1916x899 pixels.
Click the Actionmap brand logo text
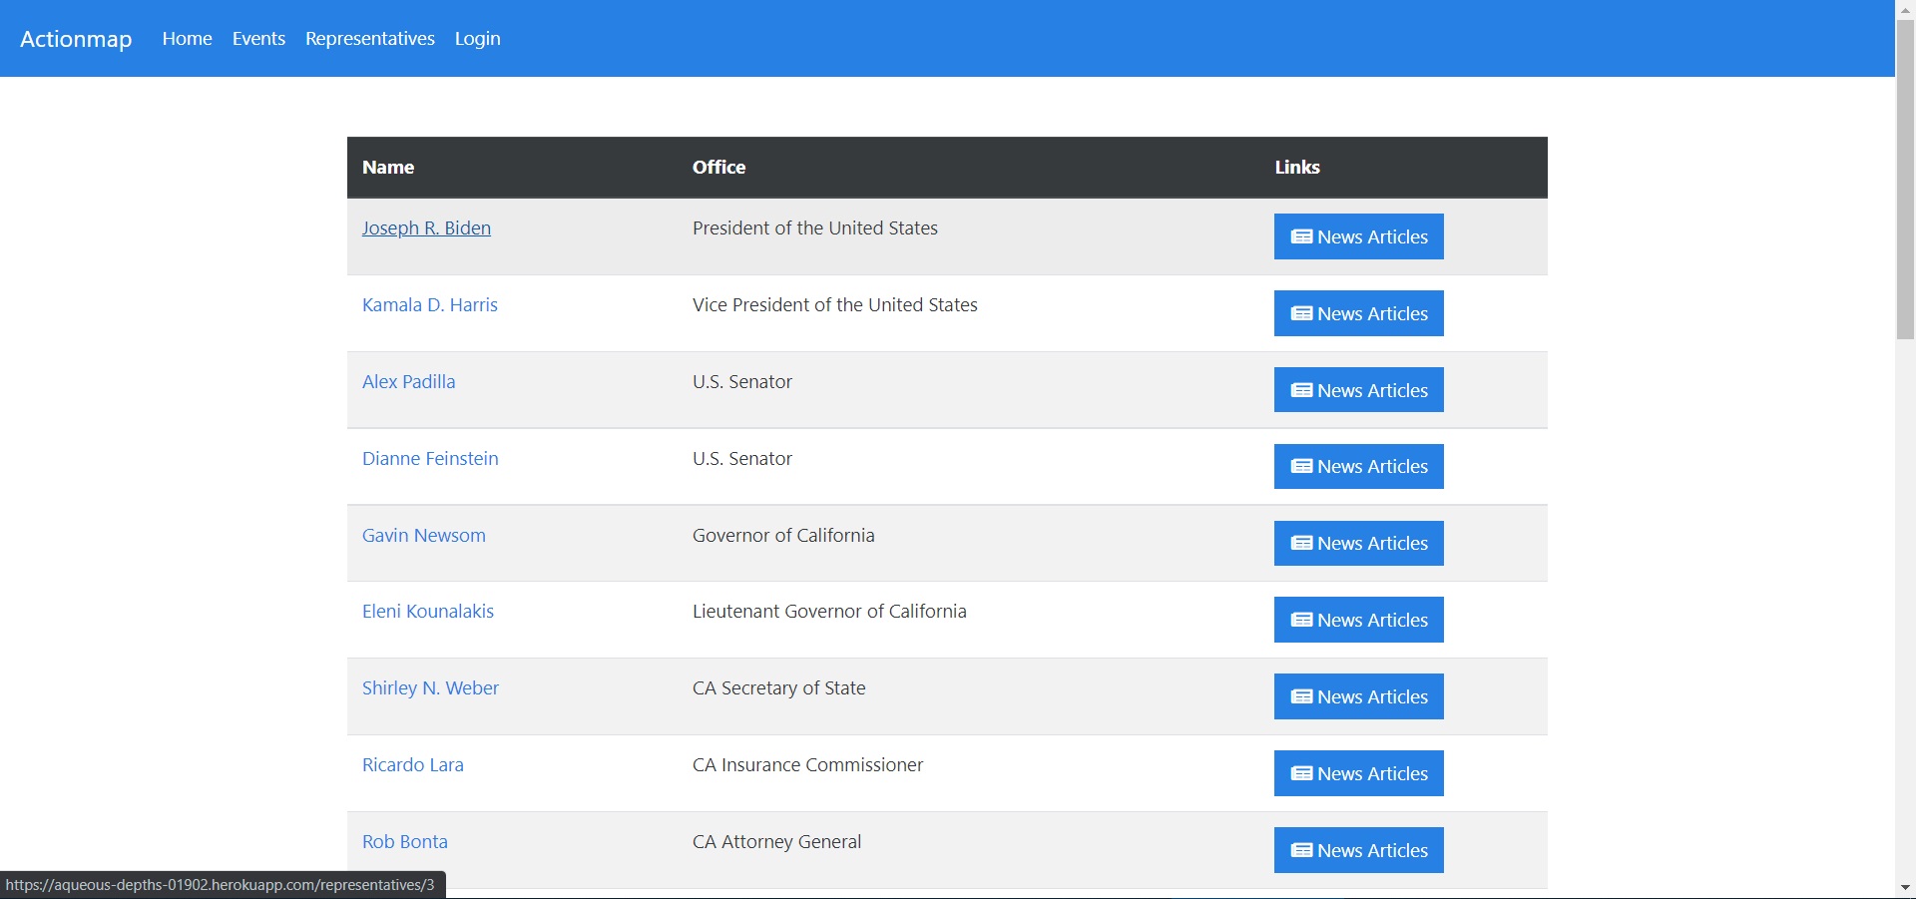click(x=76, y=39)
